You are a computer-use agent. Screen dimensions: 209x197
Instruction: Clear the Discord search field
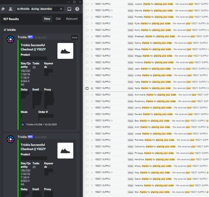click(61, 9)
